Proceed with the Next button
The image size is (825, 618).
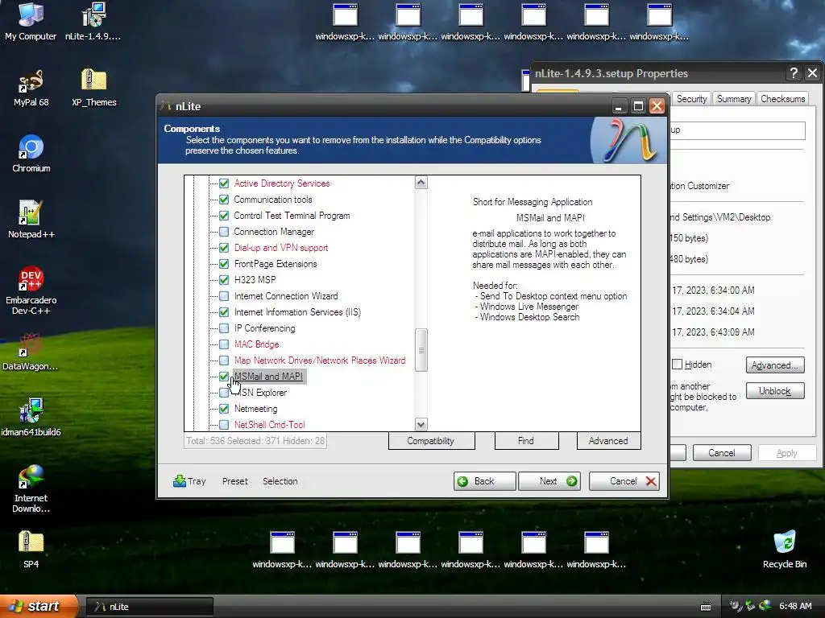(549, 481)
